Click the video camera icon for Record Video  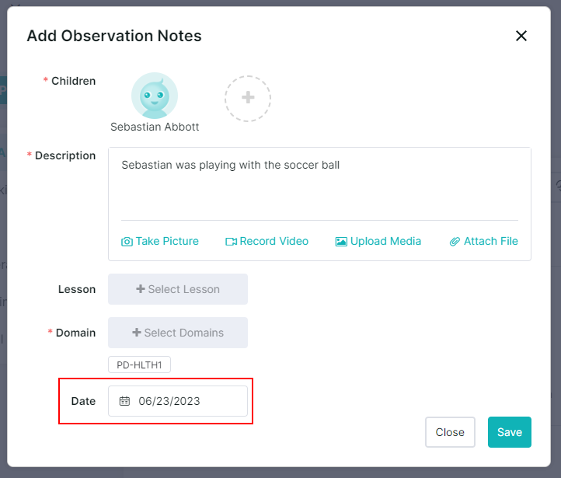point(231,242)
